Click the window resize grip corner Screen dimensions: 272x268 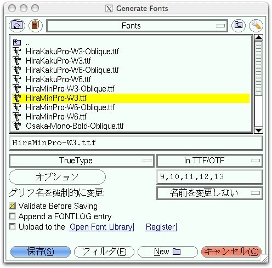coord(264,258)
